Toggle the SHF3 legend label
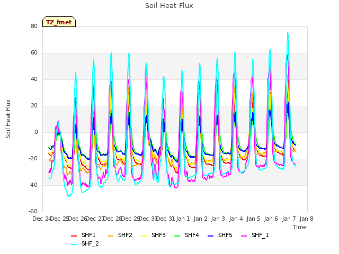Image resolution: width=339 pixels, height=254 pixels. tap(158, 235)
